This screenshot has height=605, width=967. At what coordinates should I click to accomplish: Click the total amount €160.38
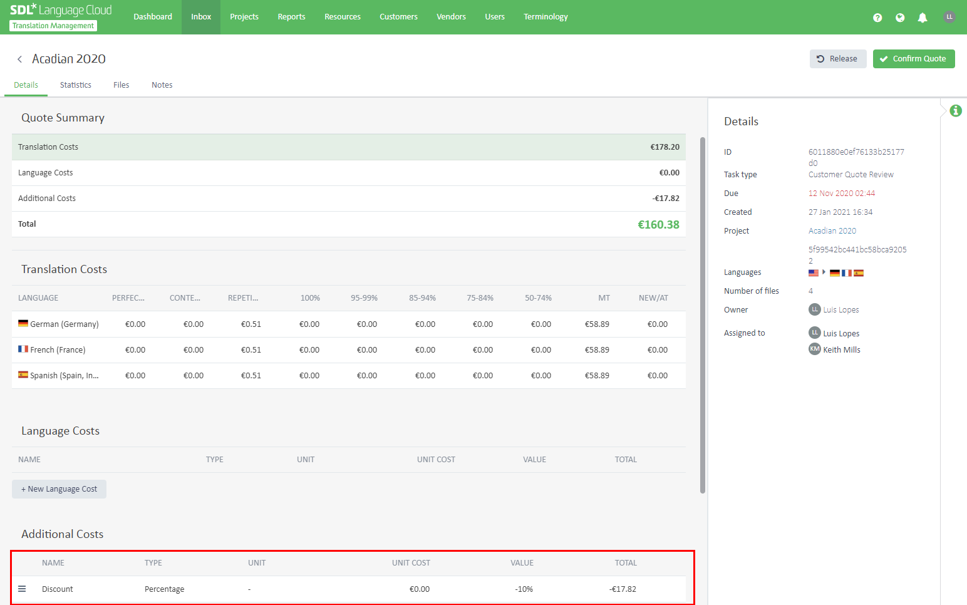coord(658,225)
